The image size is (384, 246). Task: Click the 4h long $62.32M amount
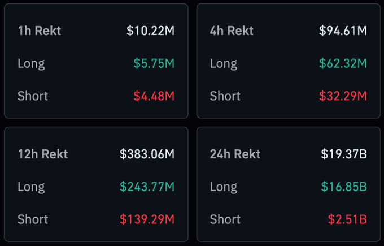344,63
